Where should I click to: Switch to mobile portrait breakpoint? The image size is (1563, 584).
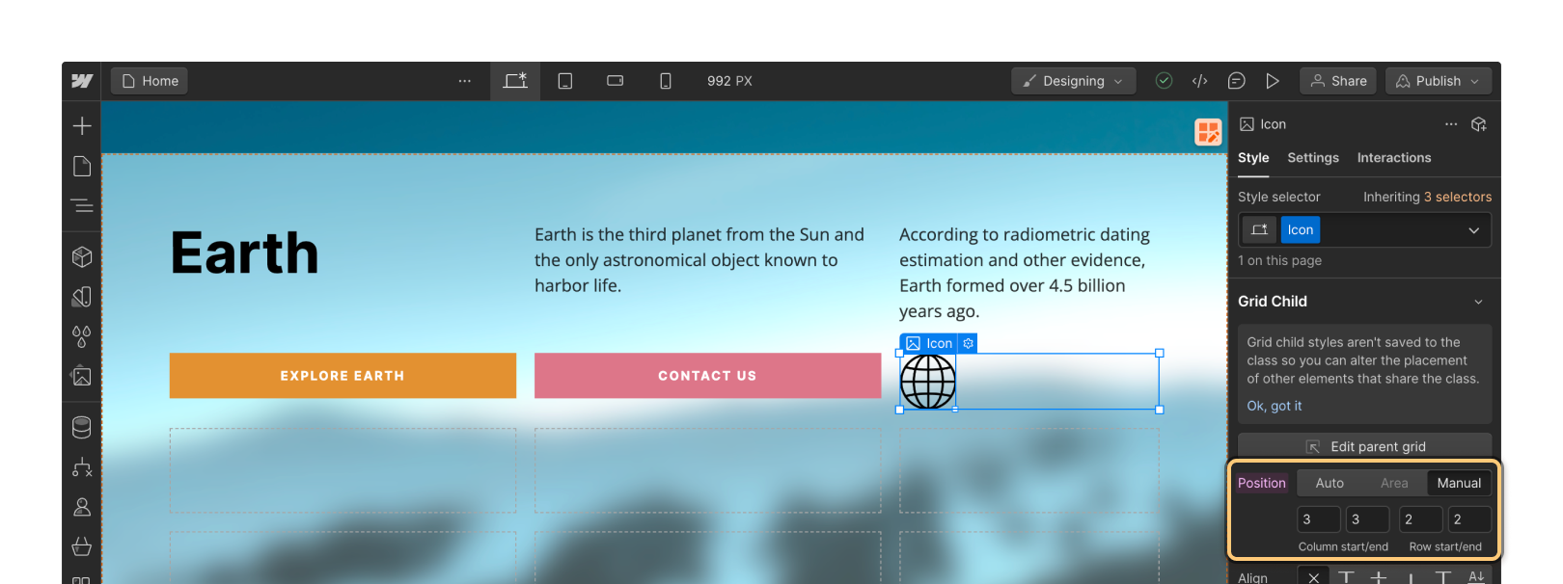[x=665, y=81]
